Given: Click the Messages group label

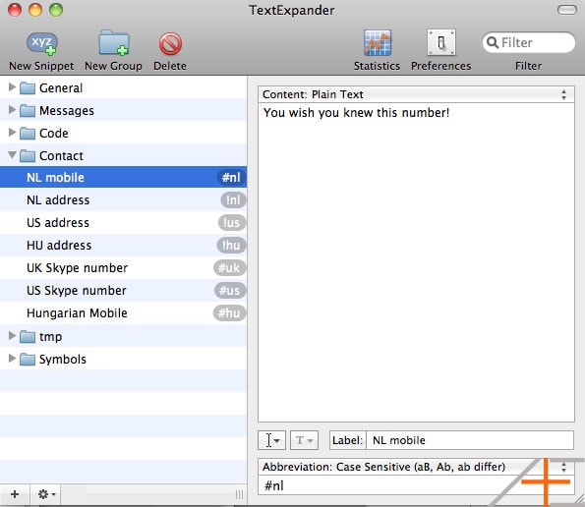Looking at the screenshot, I should tap(67, 111).
